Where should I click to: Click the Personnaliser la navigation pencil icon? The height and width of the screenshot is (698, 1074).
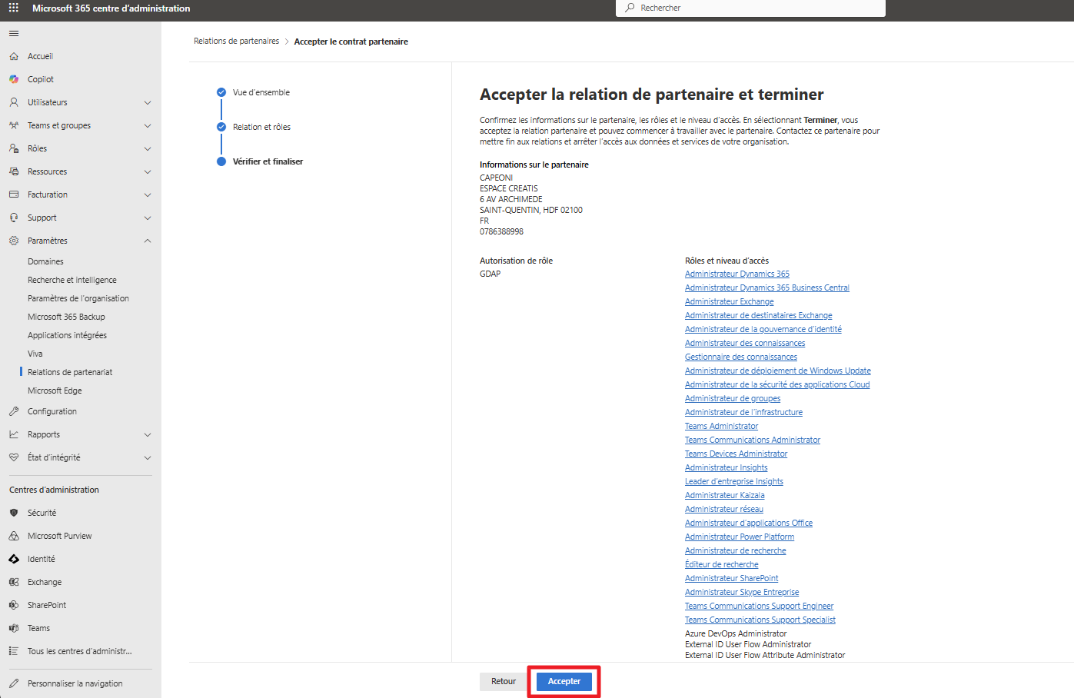pos(14,683)
